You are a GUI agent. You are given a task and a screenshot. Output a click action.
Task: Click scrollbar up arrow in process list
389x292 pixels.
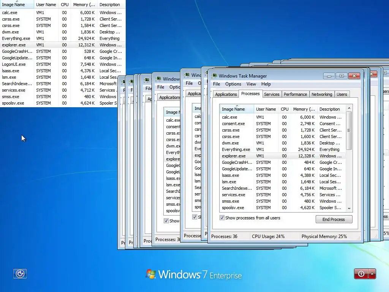pos(349,108)
